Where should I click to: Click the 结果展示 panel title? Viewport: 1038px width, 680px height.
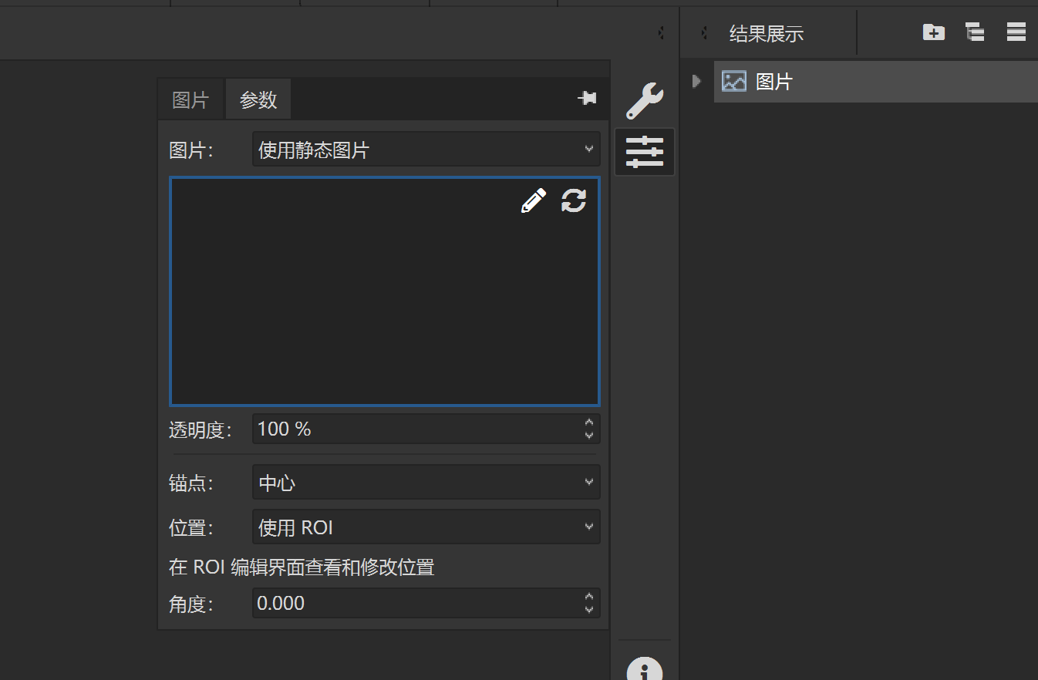tap(766, 34)
